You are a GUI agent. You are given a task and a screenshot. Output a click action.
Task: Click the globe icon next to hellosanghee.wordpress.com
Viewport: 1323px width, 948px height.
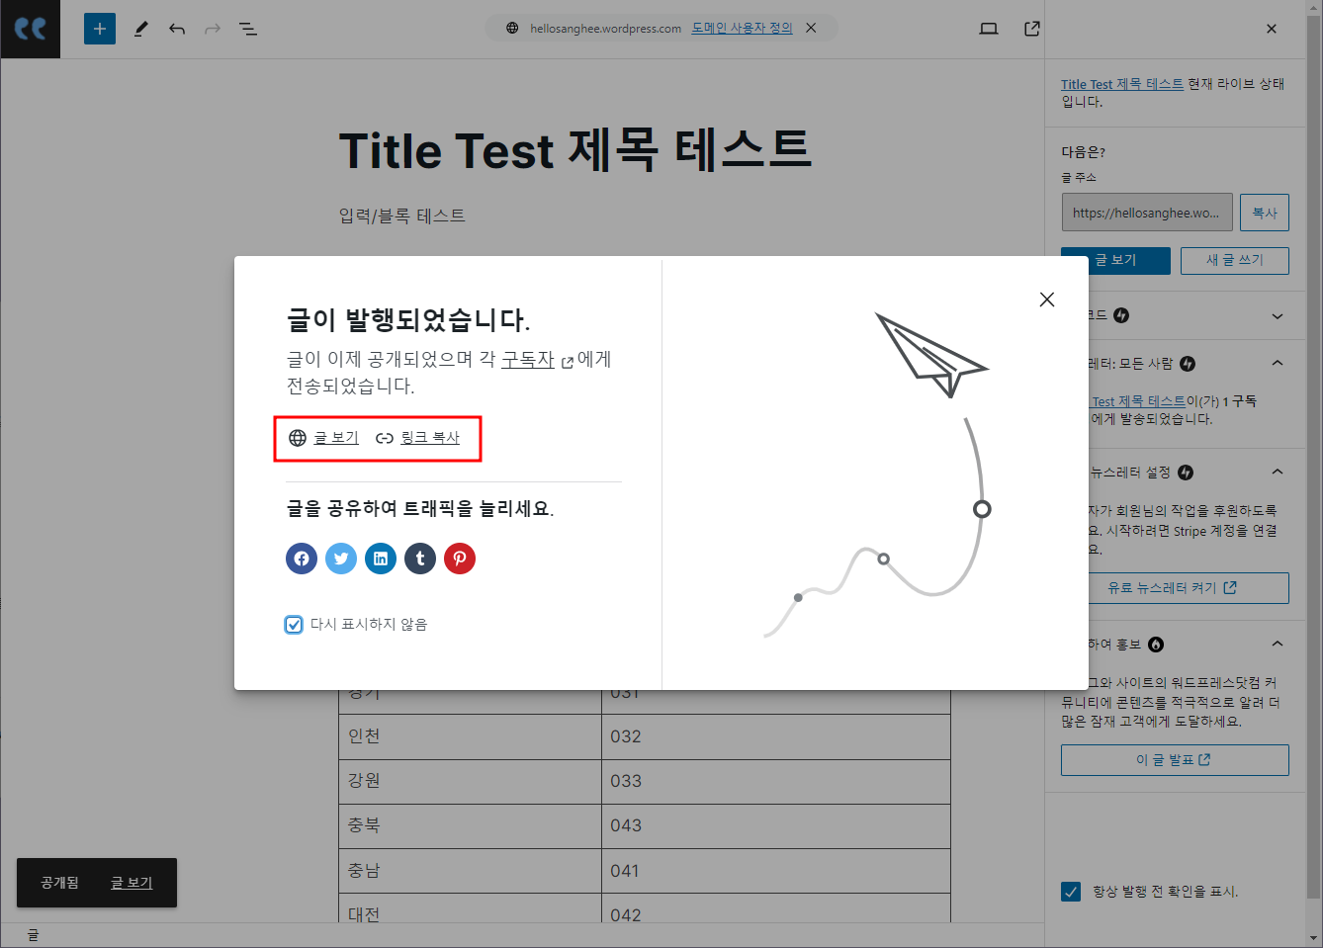point(512,28)
